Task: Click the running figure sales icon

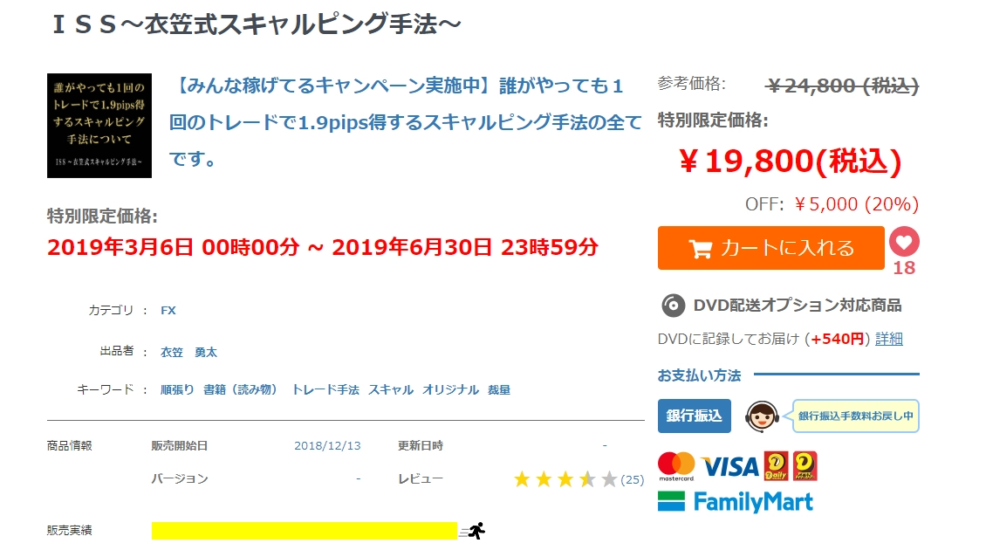Action: (475, 530)
